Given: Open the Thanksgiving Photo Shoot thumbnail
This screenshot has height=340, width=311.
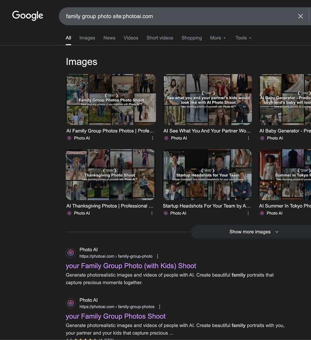Looking at the screenshot, I should coord(110,175).
